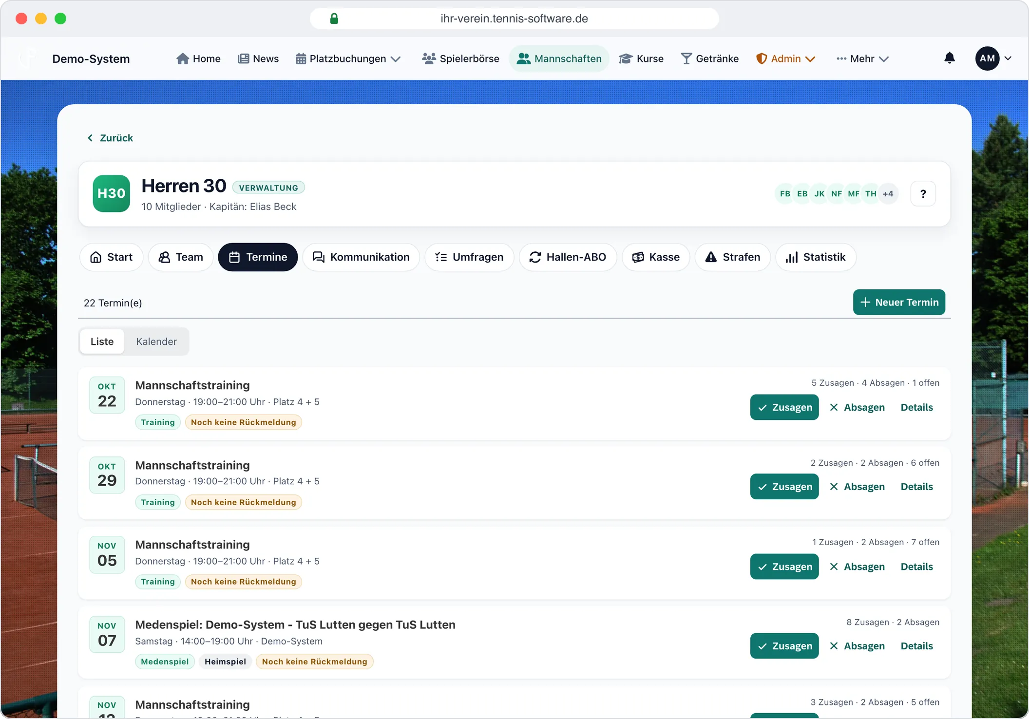1029x719 pixels.
Task: Open Details for the Nov 05 training
Action: (916, 567)
